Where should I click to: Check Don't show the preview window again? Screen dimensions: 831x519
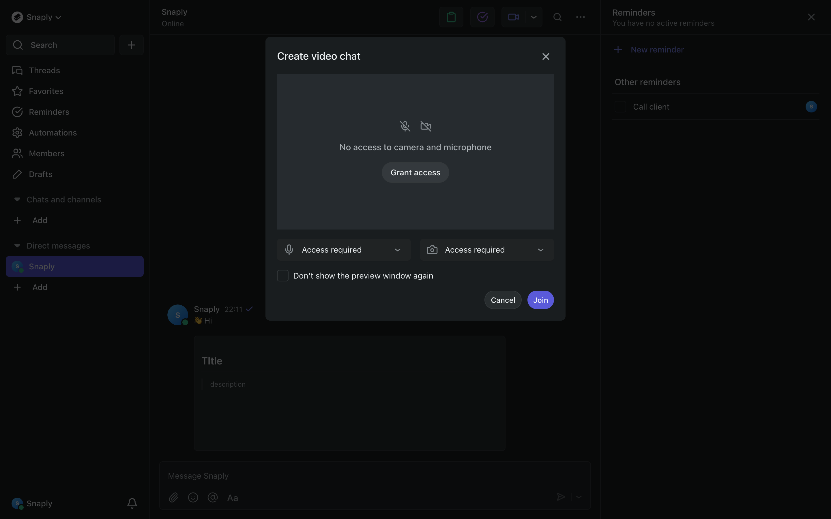pyautogui.click(x=282, y=276)
